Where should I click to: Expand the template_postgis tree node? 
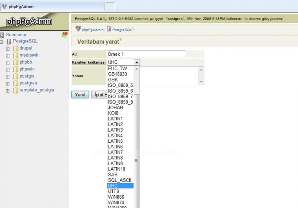pos(8,91)
